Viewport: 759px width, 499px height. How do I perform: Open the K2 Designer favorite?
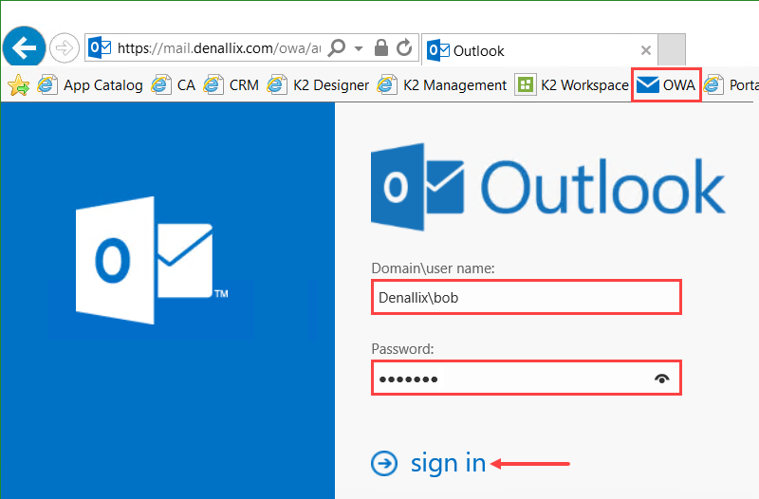click(318, 85)
